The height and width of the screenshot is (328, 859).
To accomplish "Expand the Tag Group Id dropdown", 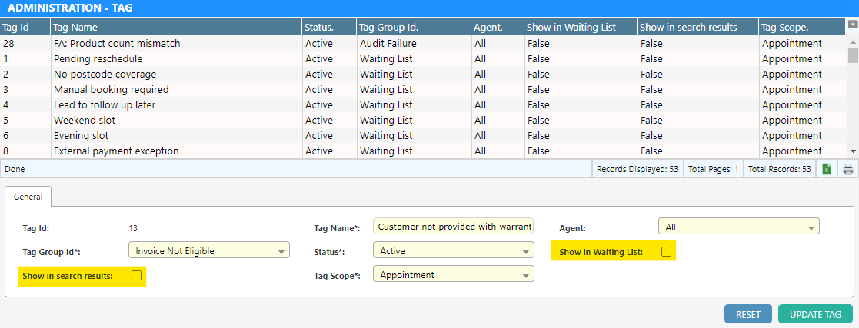I will click(208, 250).
